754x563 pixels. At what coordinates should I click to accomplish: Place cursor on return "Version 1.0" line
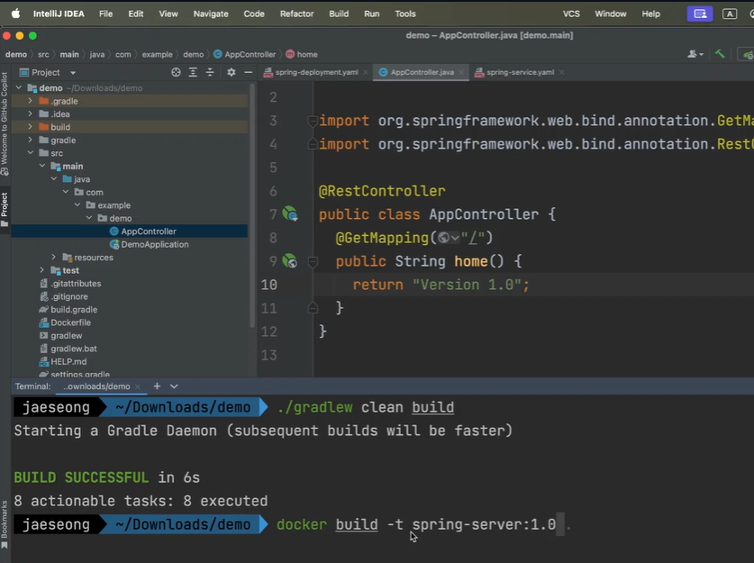(441, 285)
